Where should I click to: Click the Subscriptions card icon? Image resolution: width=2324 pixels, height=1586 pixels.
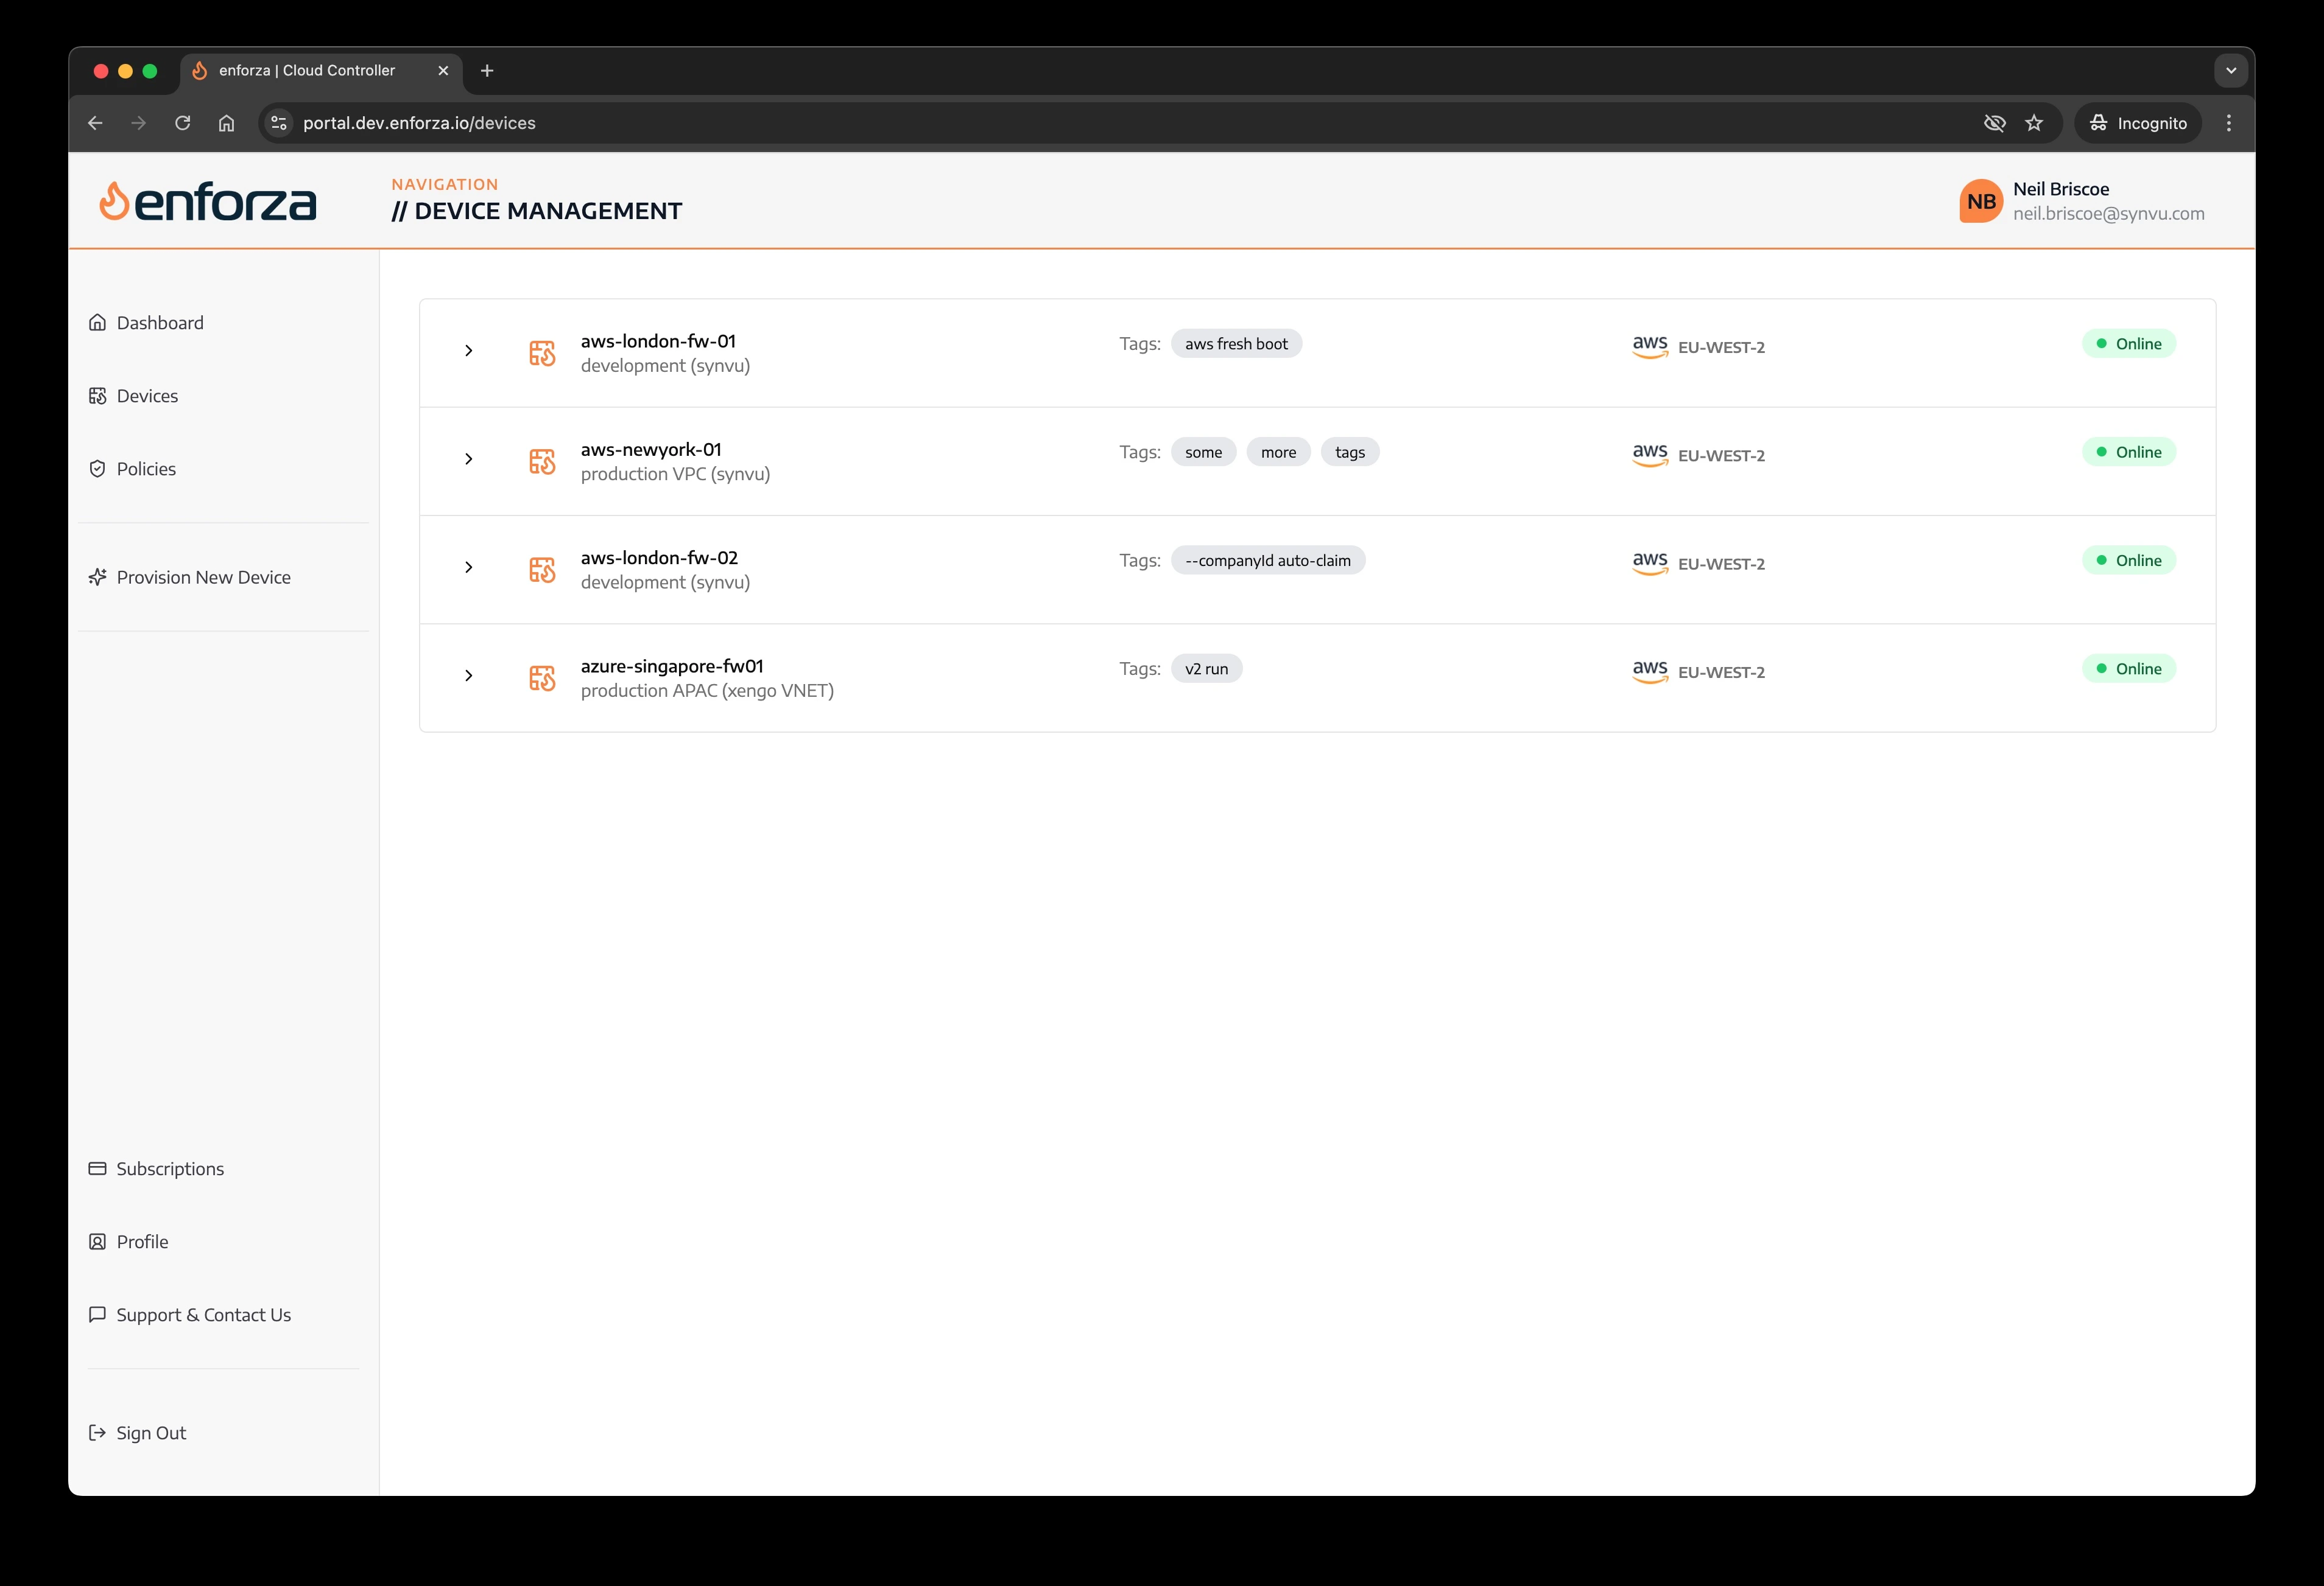[x=97, y=1167]
